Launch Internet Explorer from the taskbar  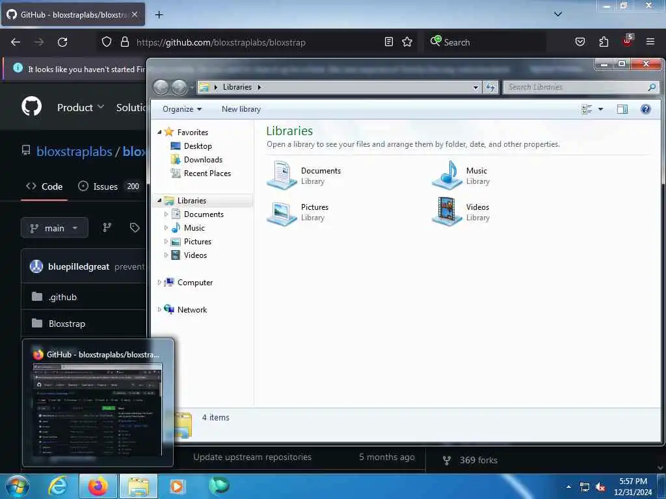tap(58, 486)
